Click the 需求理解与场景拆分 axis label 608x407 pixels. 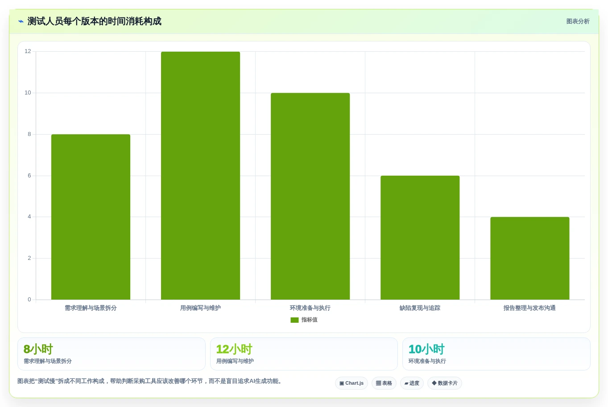click(x=91, y=308)
